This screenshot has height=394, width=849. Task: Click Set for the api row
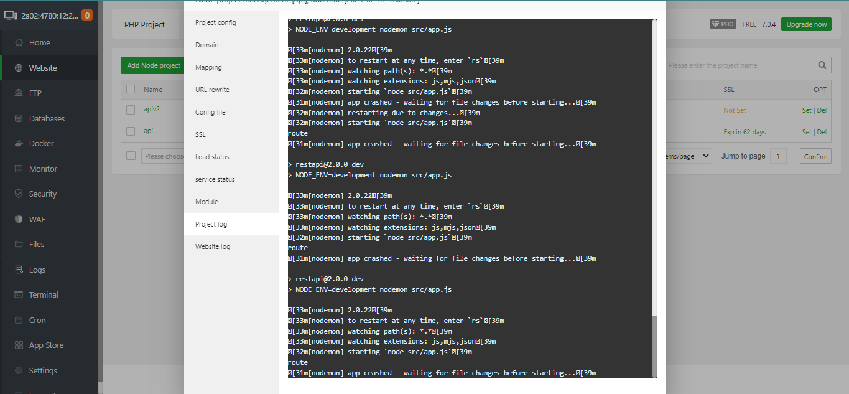(x=807, y=132)
